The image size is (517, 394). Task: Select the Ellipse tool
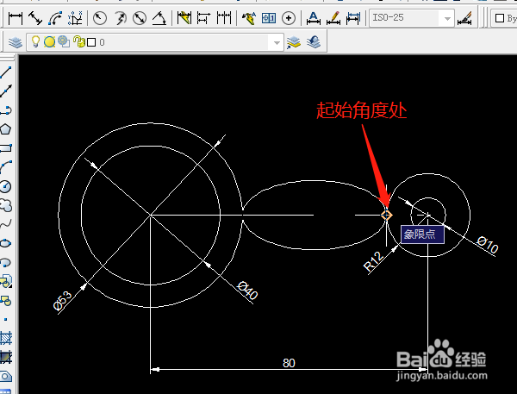click(x=6, y=243)
